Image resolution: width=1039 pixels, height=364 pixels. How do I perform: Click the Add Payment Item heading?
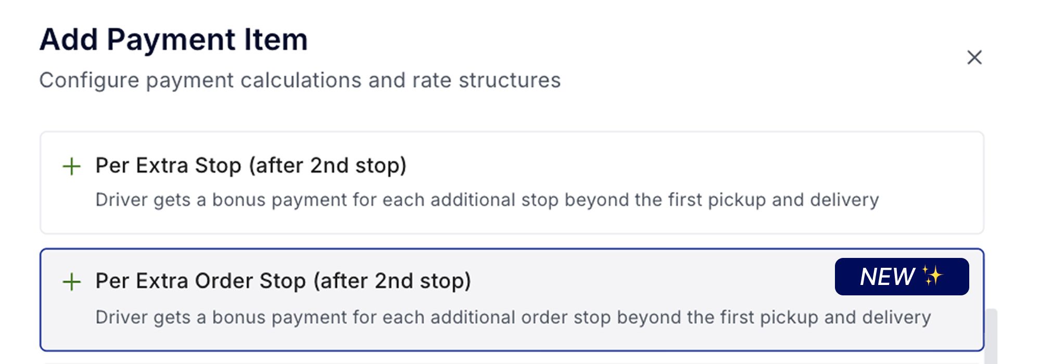[x=173, y=40]
